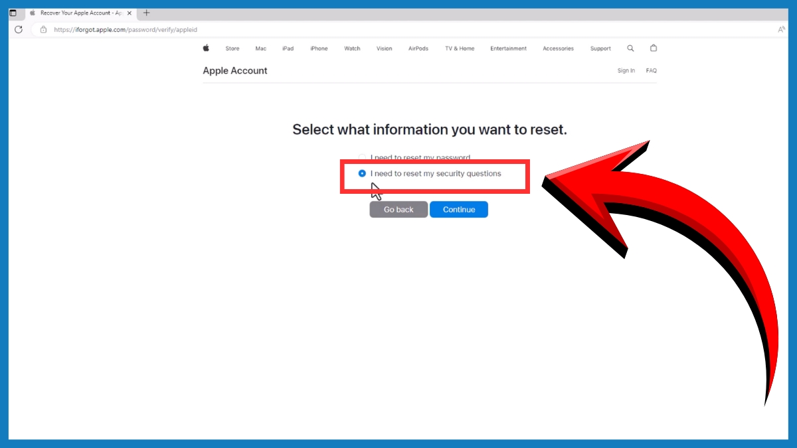Activate the read aloud icon in address bar
797x448 pixels.
[x=781, y=29]
